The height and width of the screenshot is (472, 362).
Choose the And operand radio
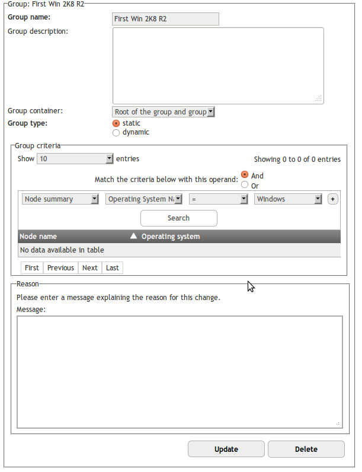pyautogui.click(x=245, y=174)
